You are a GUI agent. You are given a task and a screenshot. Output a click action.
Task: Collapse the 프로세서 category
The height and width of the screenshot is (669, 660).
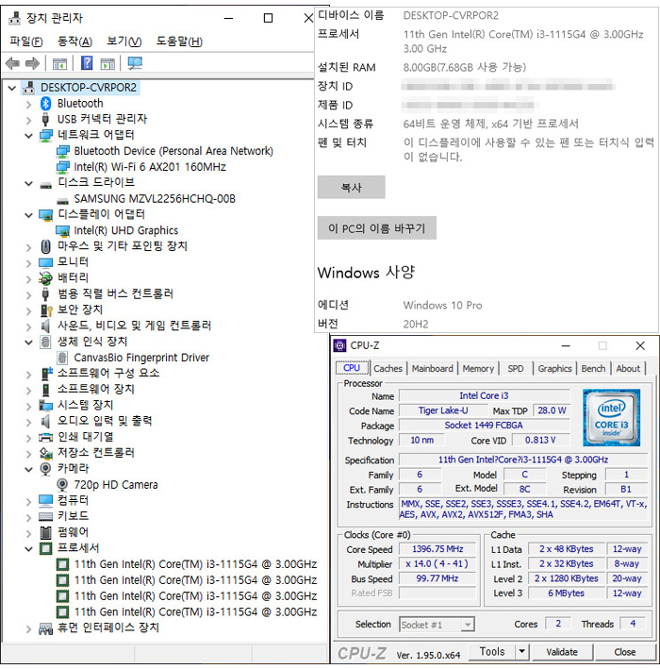click(28, 548)
